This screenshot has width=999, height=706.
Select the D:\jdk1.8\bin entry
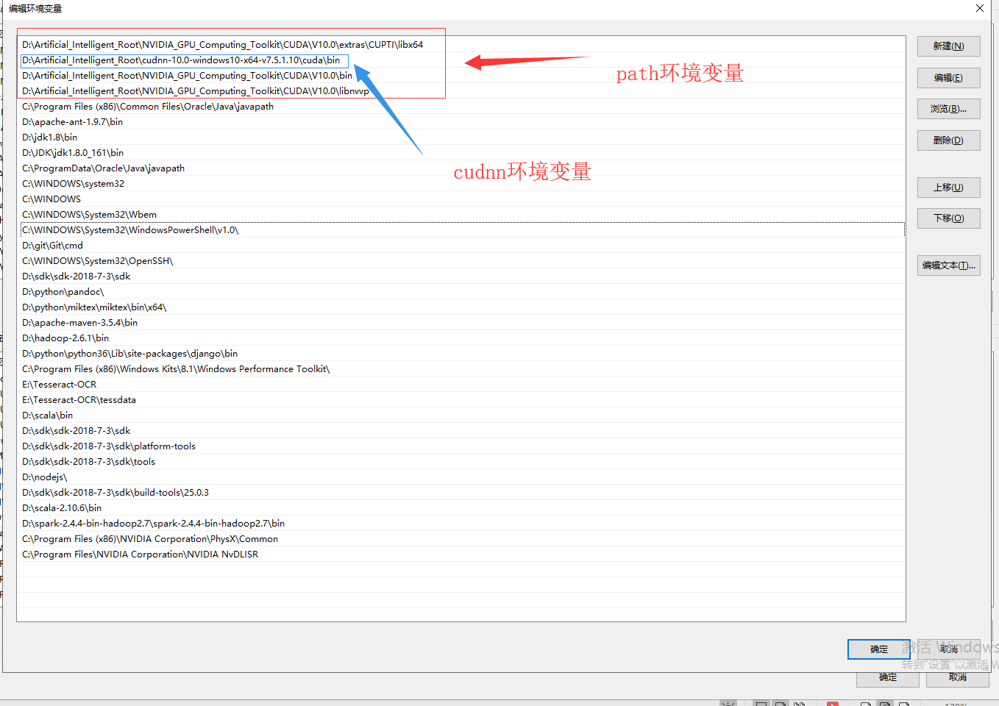(x=461, y=138)
